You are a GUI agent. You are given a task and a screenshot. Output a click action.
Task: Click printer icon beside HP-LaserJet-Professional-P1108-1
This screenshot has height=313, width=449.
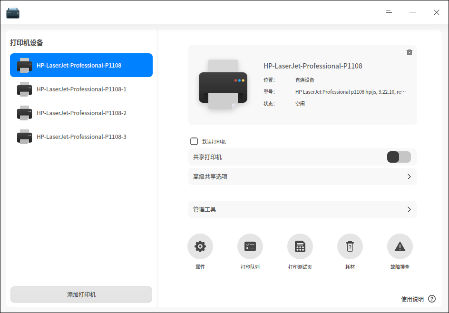click(x=24, y=89)
